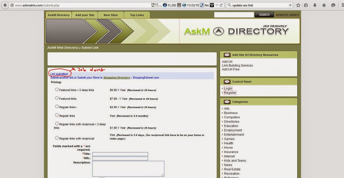Click the Control Panel header icon
The image size is (344, 178).
click(227, 82)
